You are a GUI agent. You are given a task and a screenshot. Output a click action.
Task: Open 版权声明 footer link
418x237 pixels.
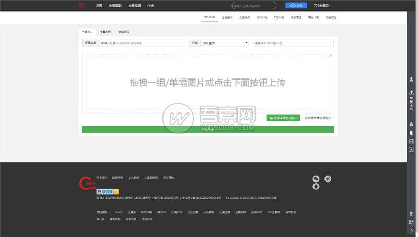coord(118,178)
